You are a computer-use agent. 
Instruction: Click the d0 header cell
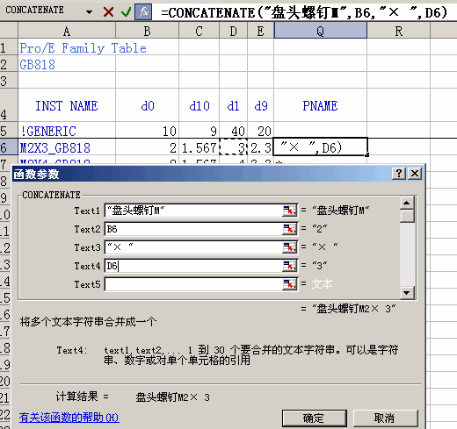[148, 105]
